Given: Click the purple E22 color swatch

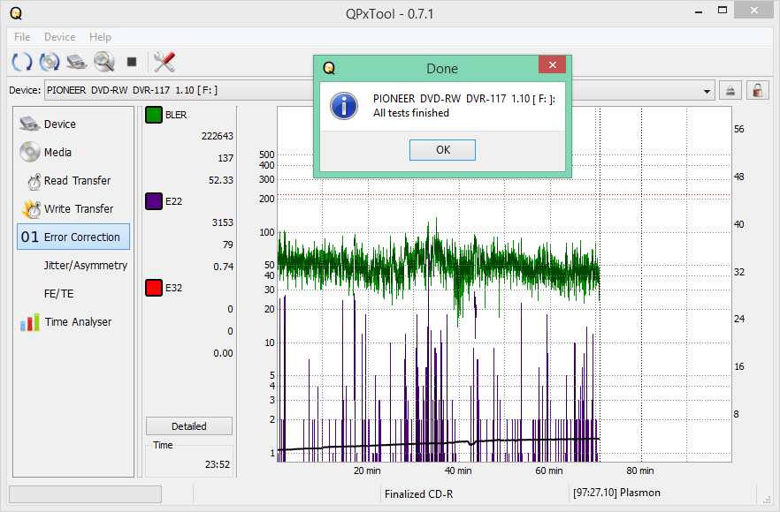Looking at the screenshot, I should (154, 201).
